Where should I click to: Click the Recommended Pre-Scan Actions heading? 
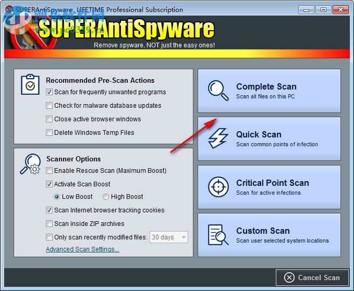pyautogui.click(x=100, y=80)
